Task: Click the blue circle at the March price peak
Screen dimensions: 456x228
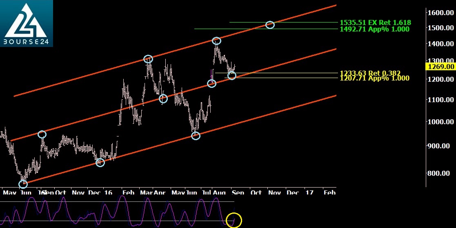Action: pyautogui.click(x=148, y=59)
